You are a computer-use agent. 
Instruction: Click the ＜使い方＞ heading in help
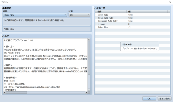click(9, 47)
